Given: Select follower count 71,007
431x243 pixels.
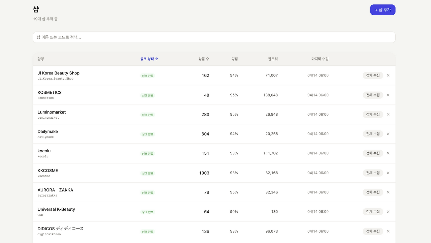Looking at the screenshot, I should 272,75.
